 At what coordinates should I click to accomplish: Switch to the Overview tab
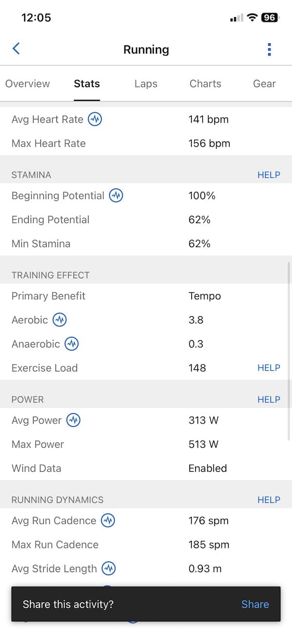click(x=28, y=84)
